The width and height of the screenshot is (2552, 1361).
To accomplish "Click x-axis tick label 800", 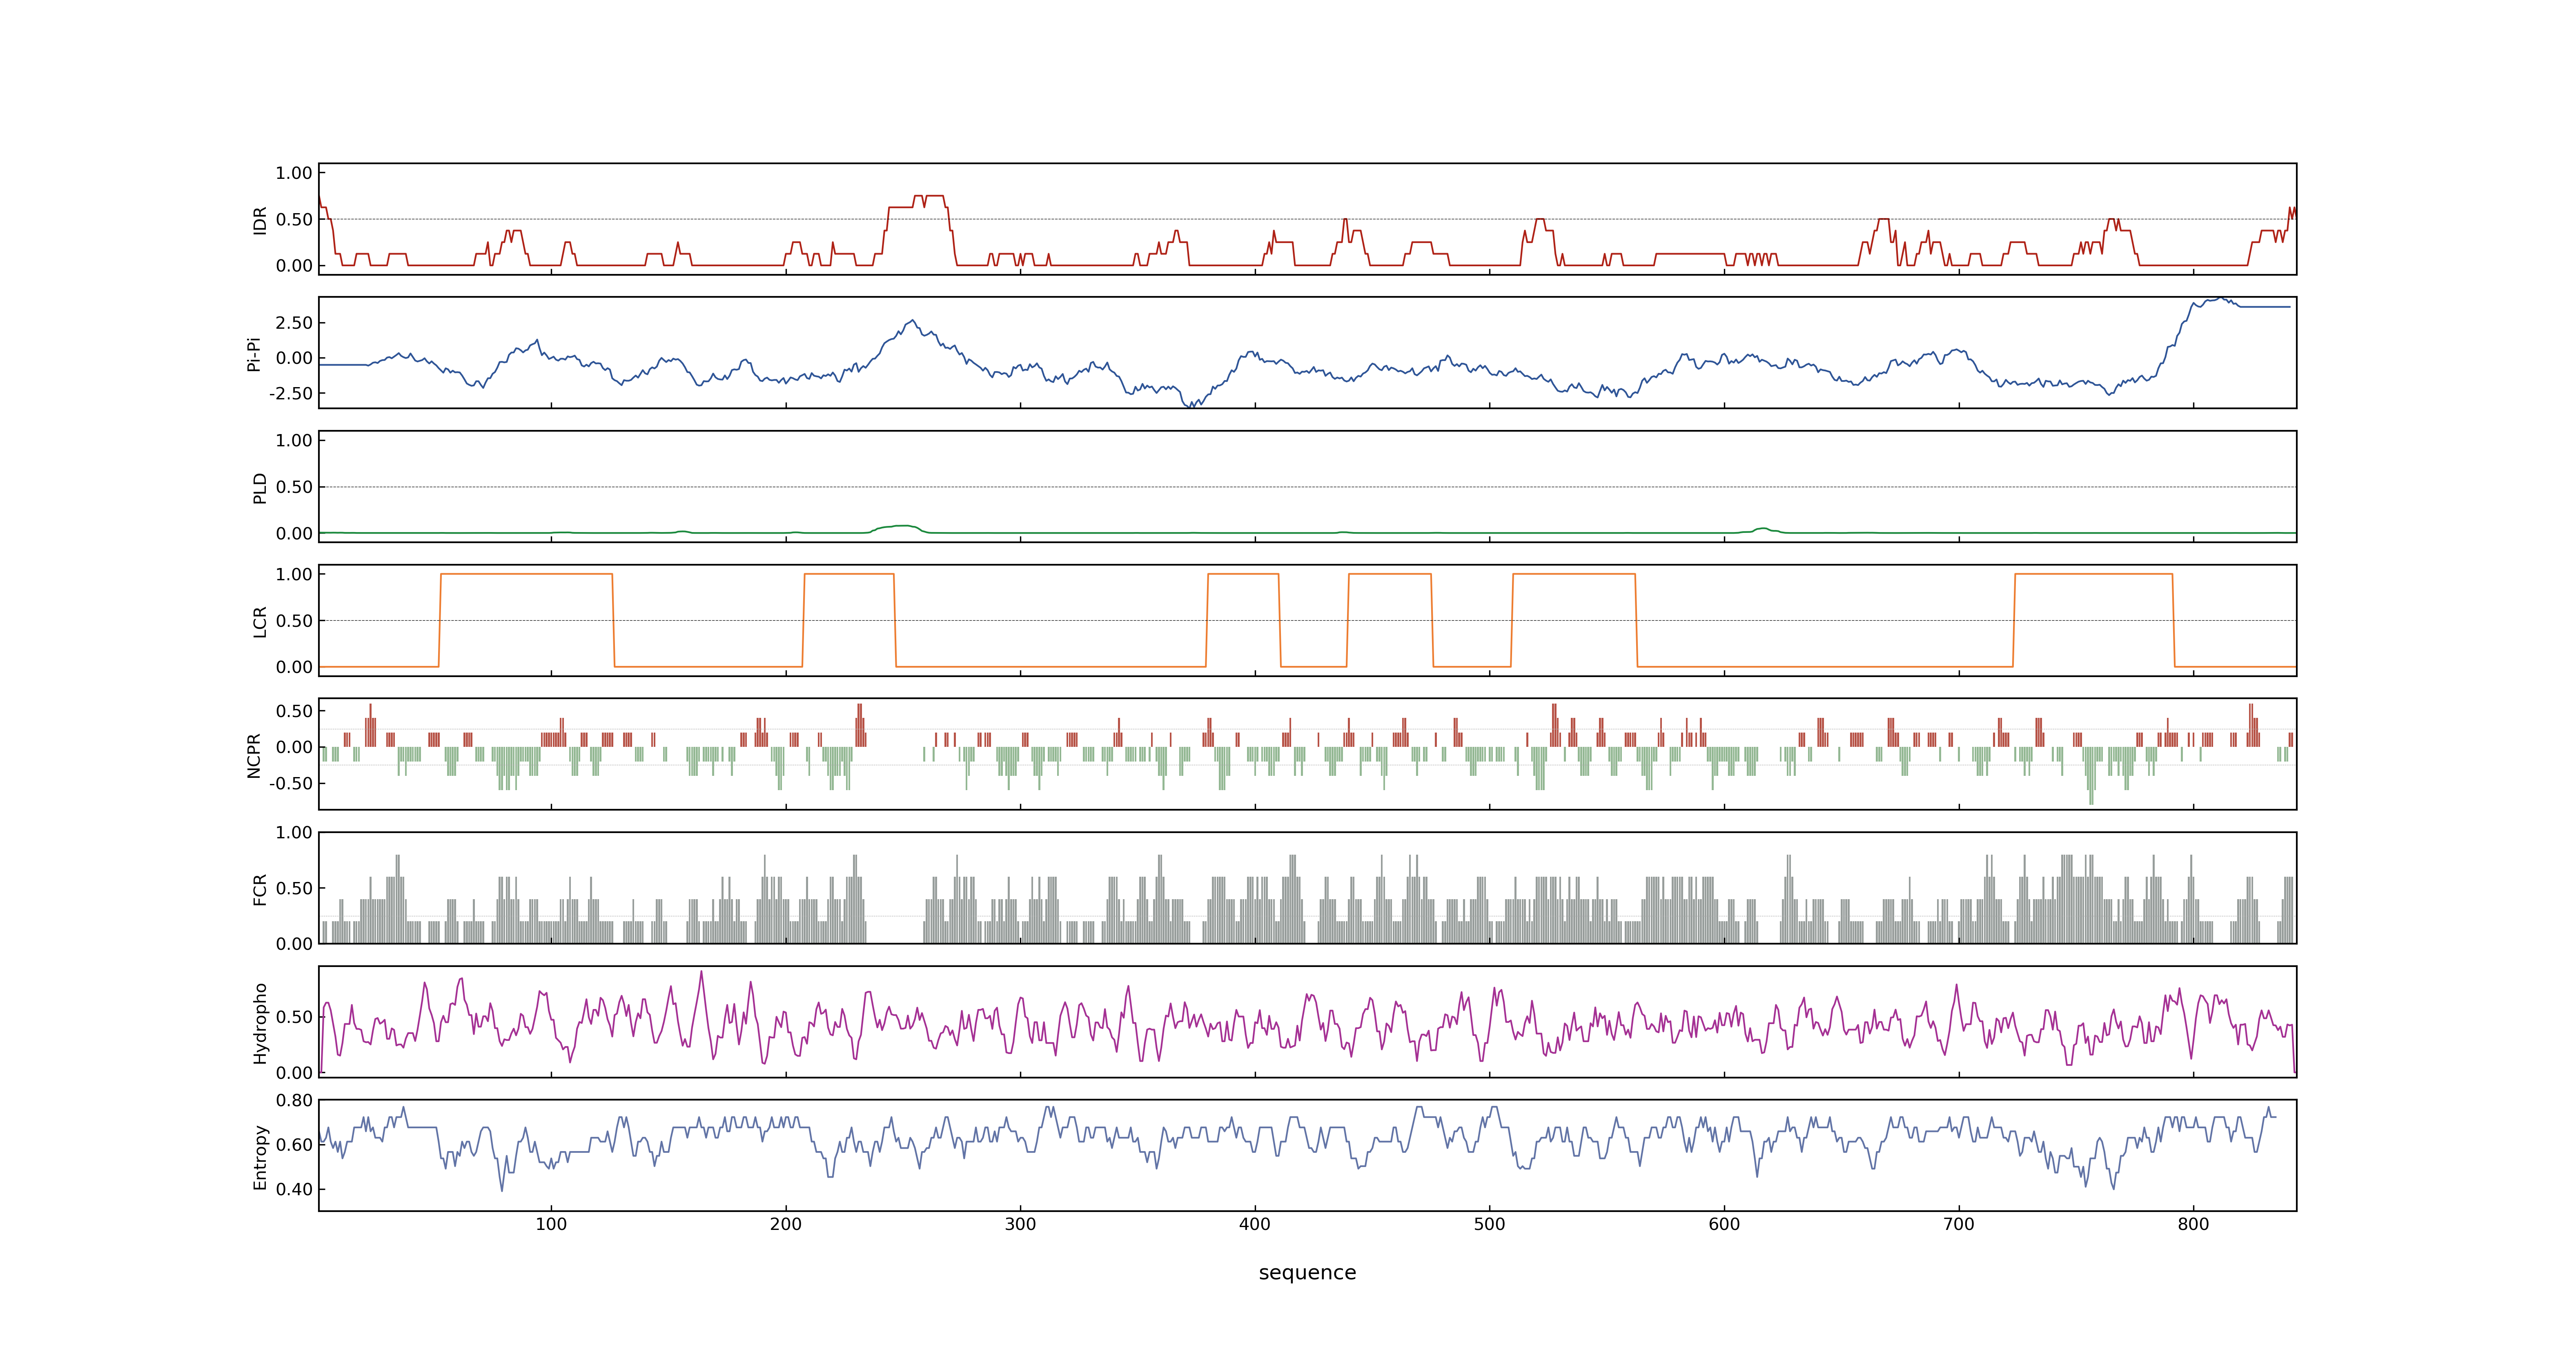I will point(2193,1224).
